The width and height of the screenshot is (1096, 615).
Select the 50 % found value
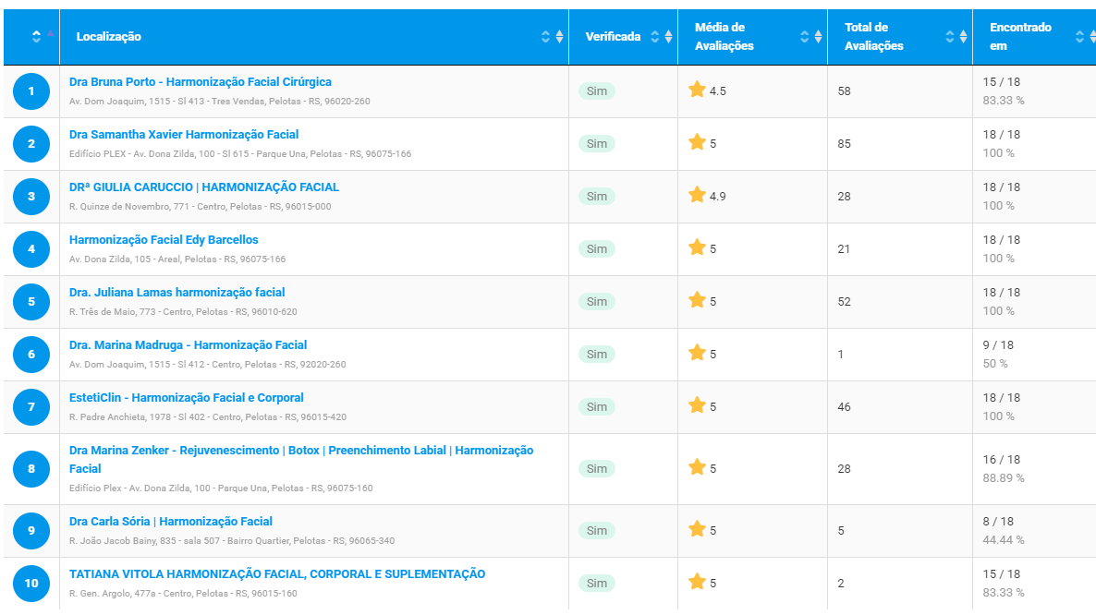coord(995,364)
